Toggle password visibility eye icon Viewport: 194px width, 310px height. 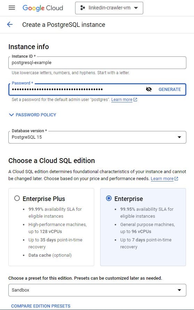coord(148,90)
